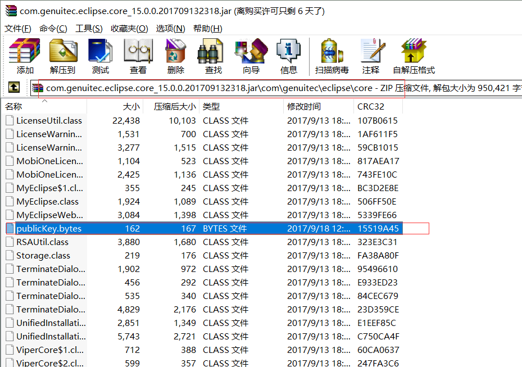Viewport: 522px width, 367px height.
Task: Click file icon of ViperCore$1.cl... row
Action: [x=10, y=350]
